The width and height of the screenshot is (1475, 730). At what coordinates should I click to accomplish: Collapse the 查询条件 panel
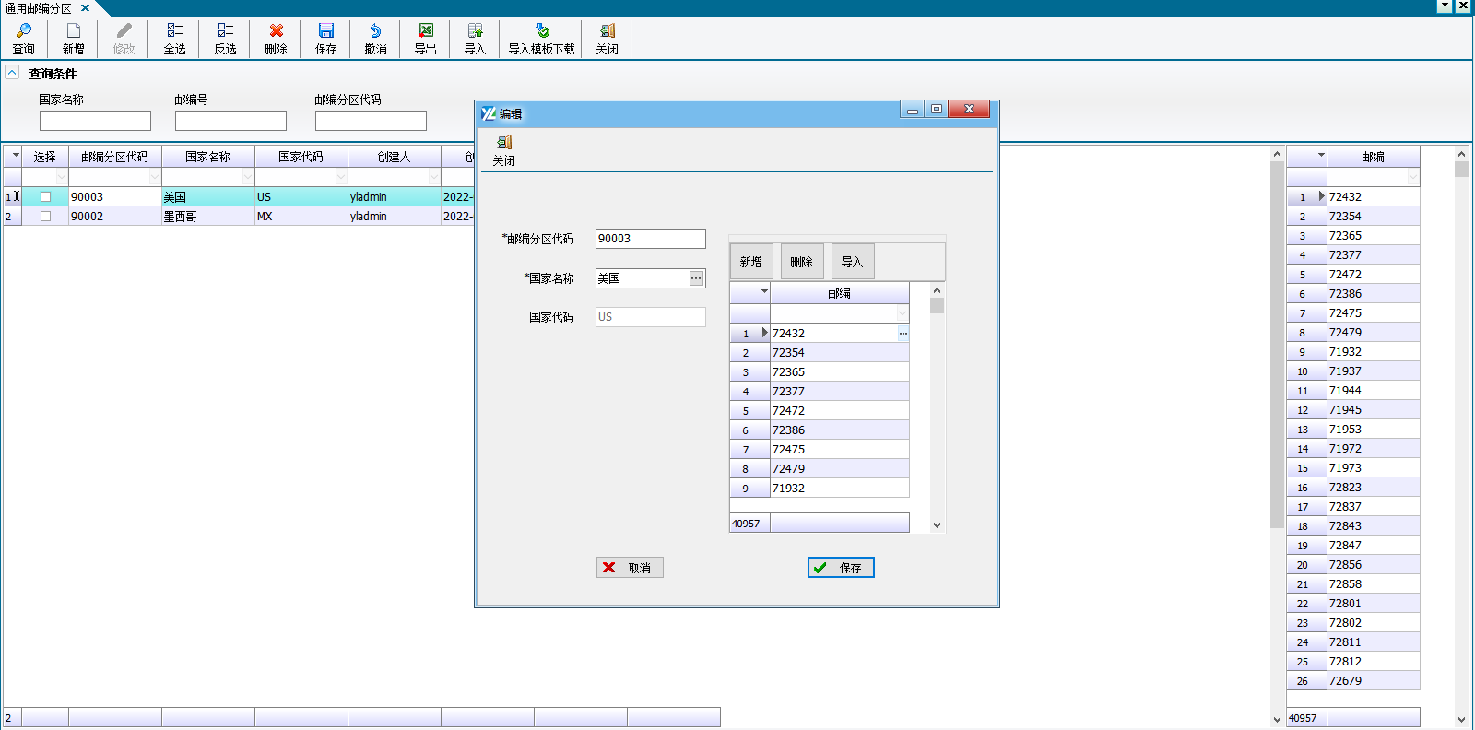(12, 72)
